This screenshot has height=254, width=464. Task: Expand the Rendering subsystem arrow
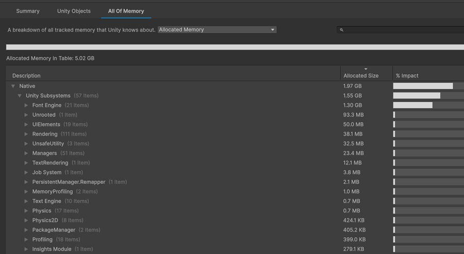pos(26,134)
